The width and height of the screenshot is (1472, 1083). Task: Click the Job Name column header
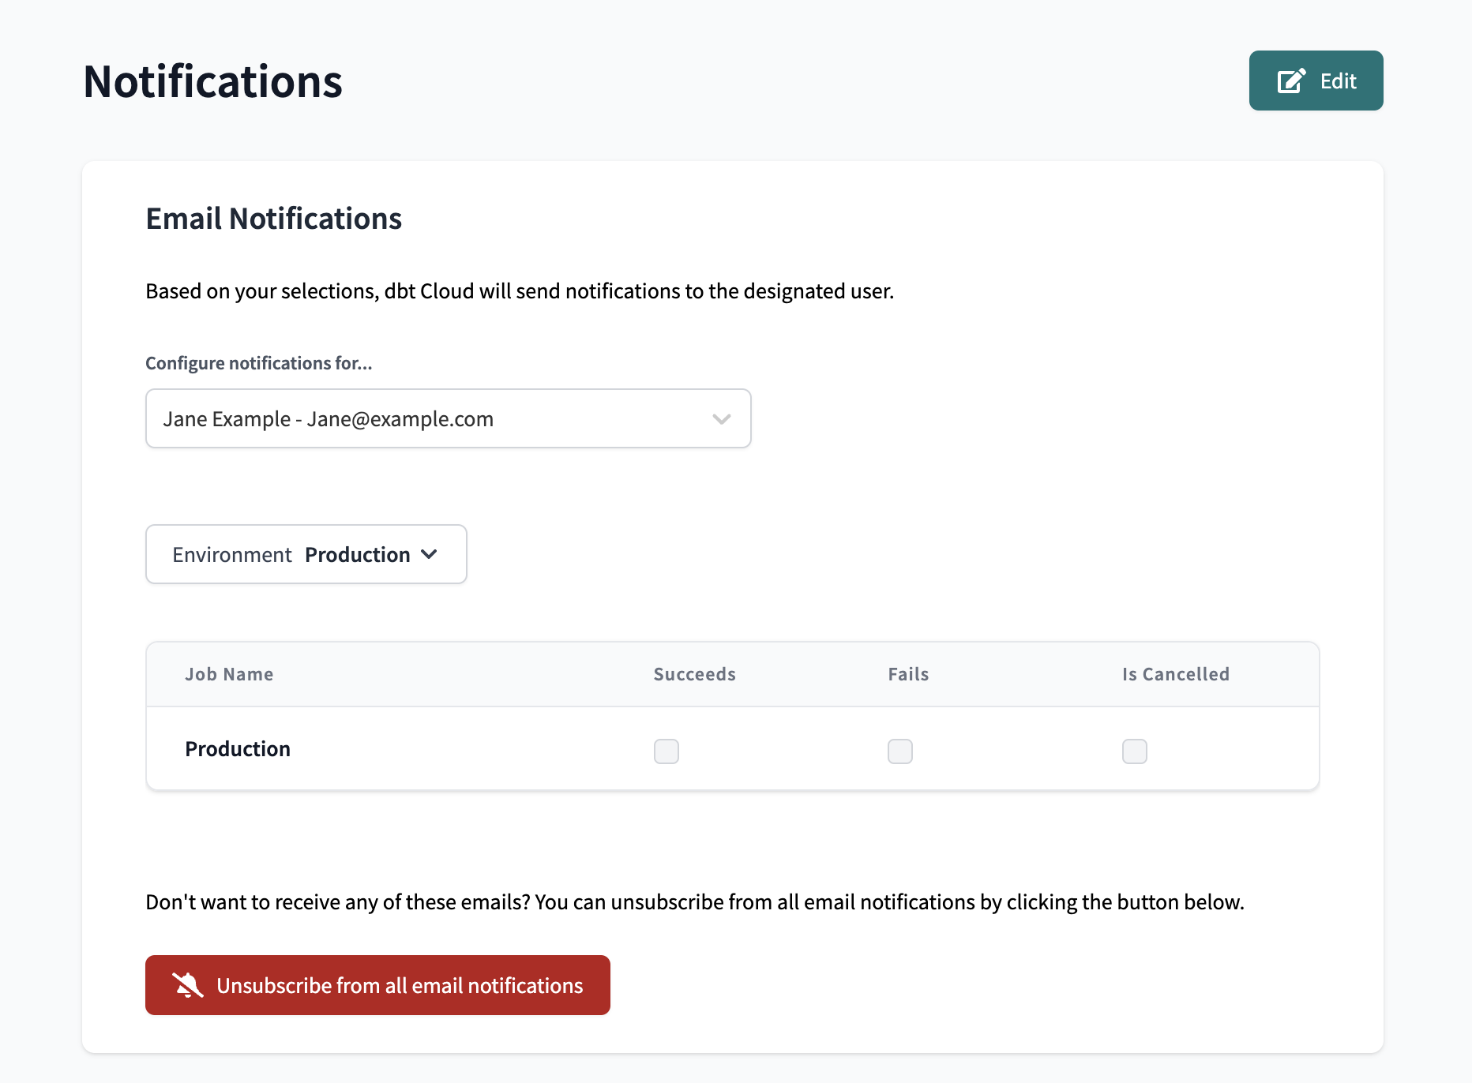229,674
